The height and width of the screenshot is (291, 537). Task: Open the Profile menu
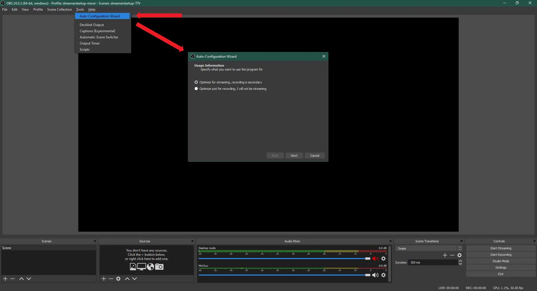pyautogui.click(x=38, y=10)
